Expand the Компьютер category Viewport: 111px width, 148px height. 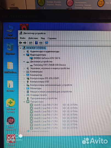point(24,75)
